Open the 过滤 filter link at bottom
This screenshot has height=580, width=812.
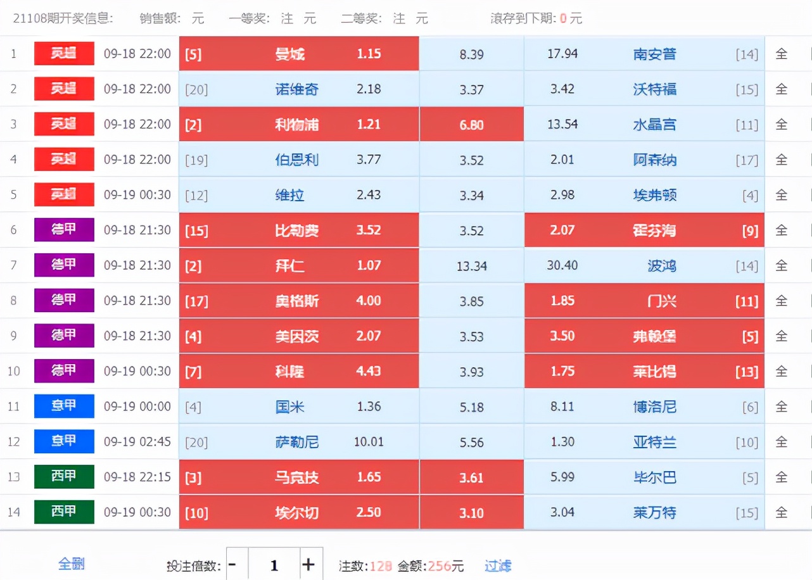(x=498, y=565)
